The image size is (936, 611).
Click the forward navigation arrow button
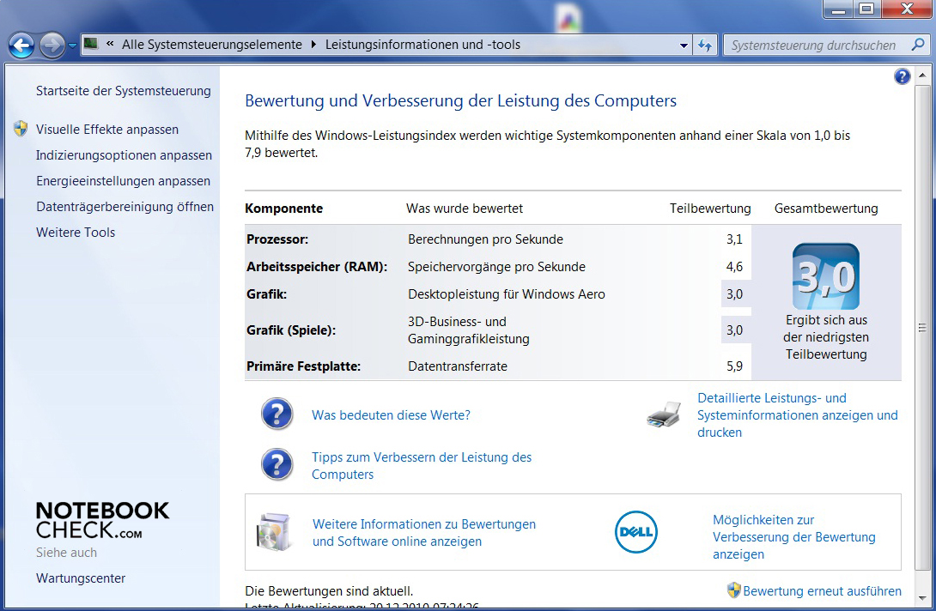pyautogui.click(x=52, y=45)
